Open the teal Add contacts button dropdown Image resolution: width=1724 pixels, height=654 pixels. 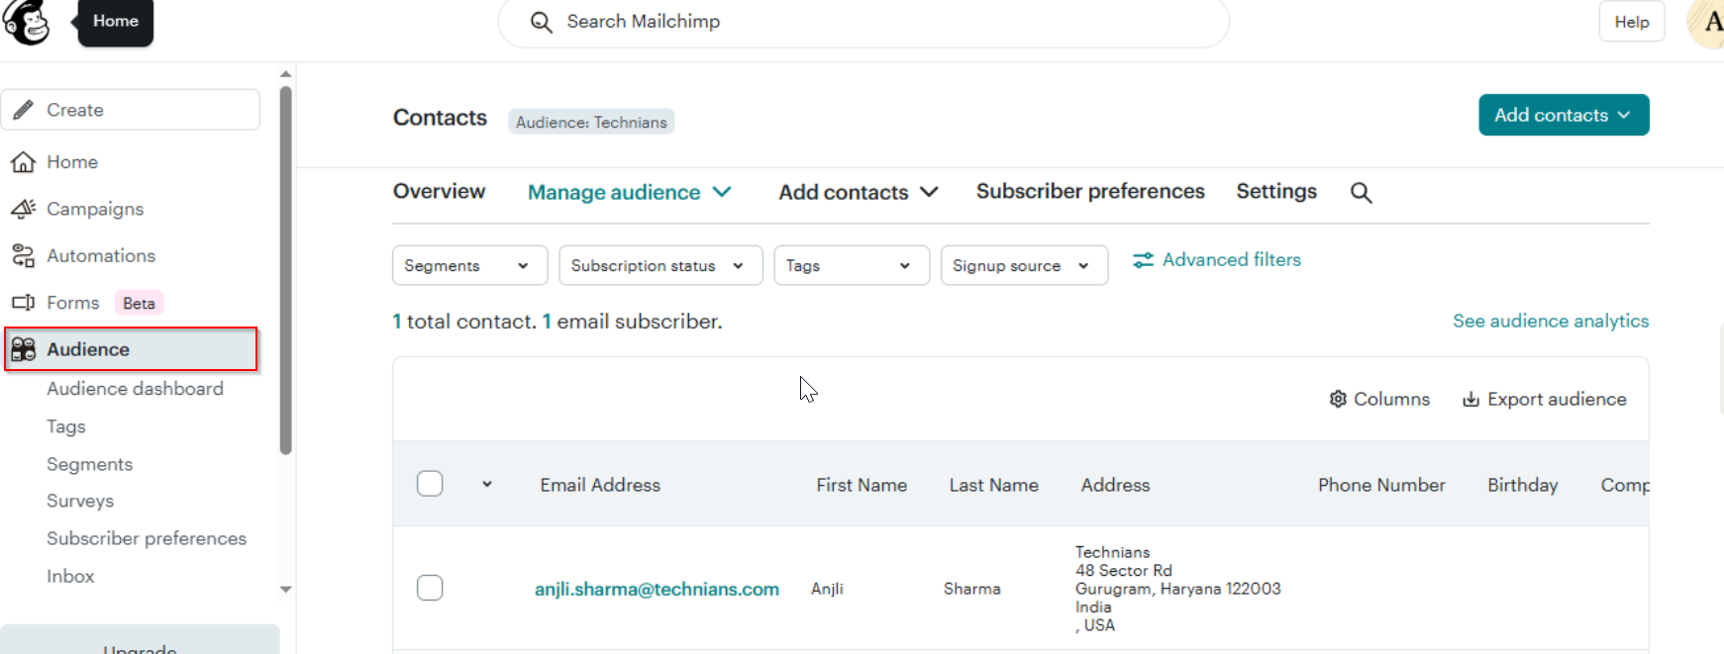[x=1564, y=115]
